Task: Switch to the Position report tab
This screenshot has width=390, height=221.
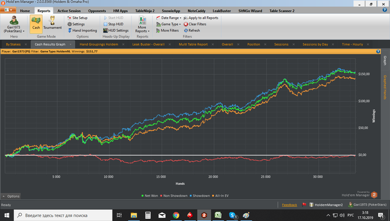Action: point(253,44)
